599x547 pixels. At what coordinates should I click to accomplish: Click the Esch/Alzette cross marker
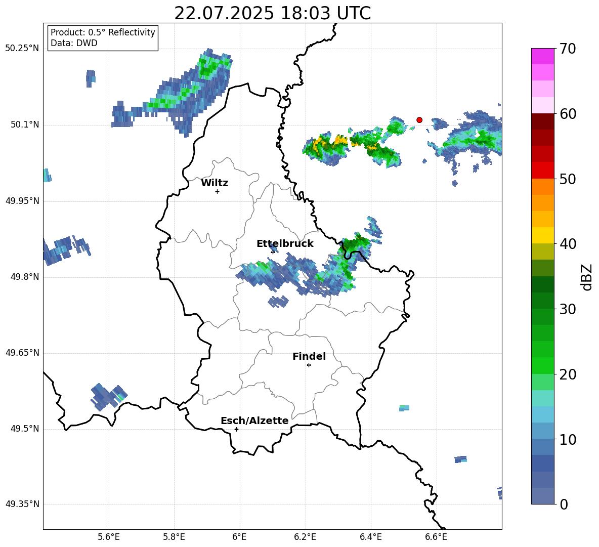tap(236, 429)
